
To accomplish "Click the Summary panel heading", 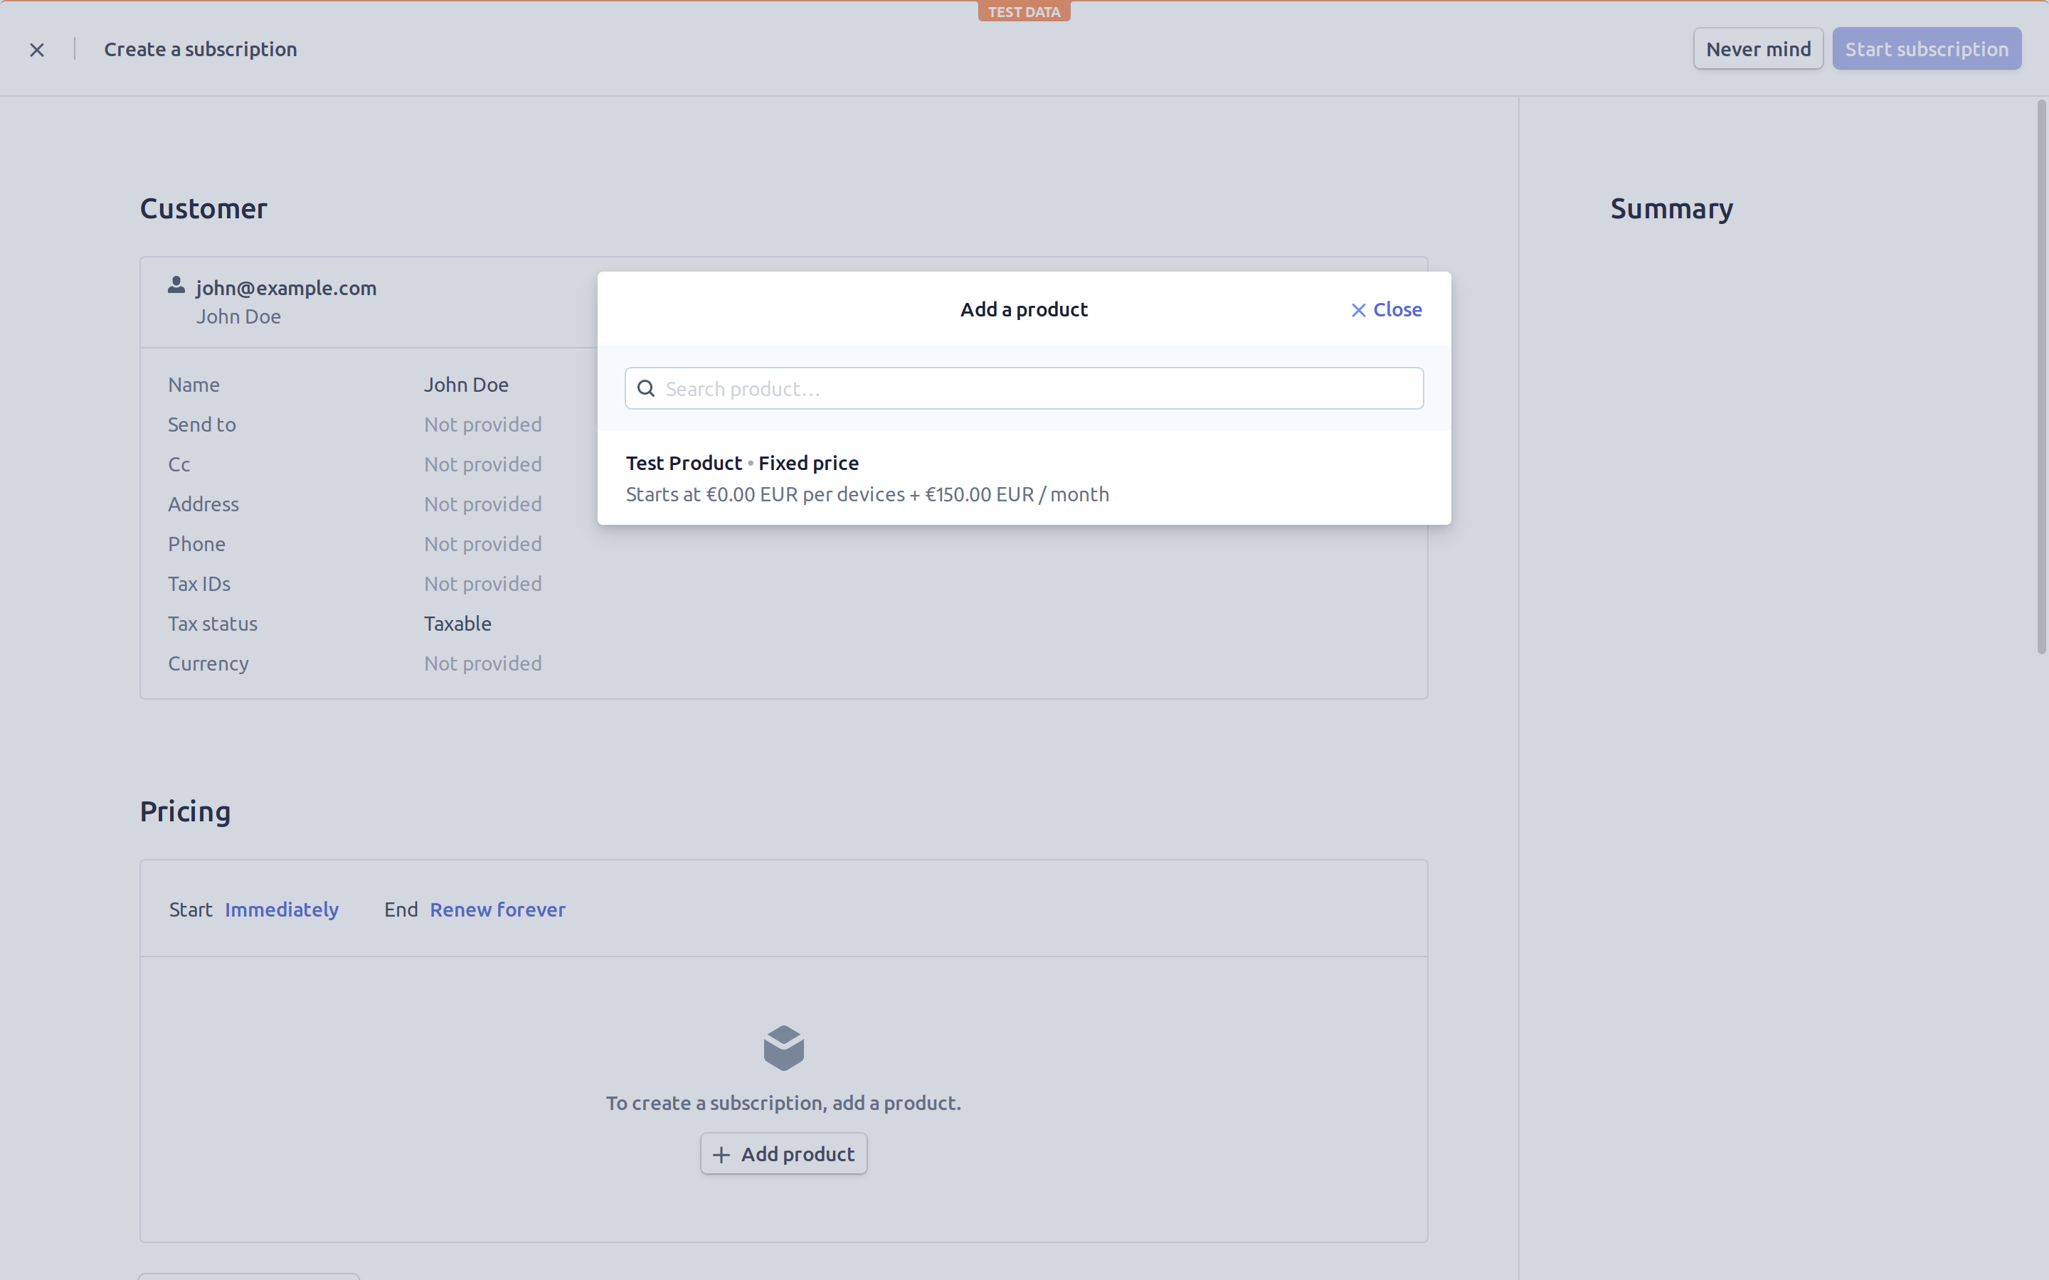I will tap(1671, 208).
